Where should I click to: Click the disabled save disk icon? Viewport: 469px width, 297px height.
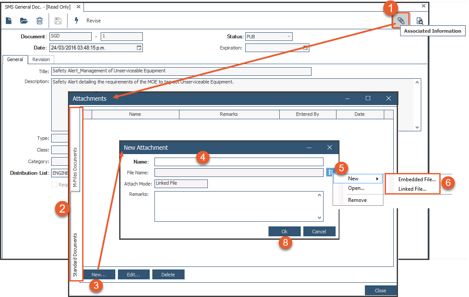click(58, 21)
